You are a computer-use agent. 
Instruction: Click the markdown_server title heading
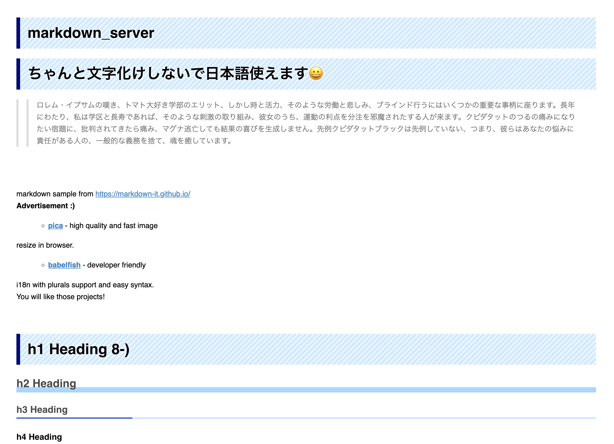pyautogui.click(x=91, y=33)
